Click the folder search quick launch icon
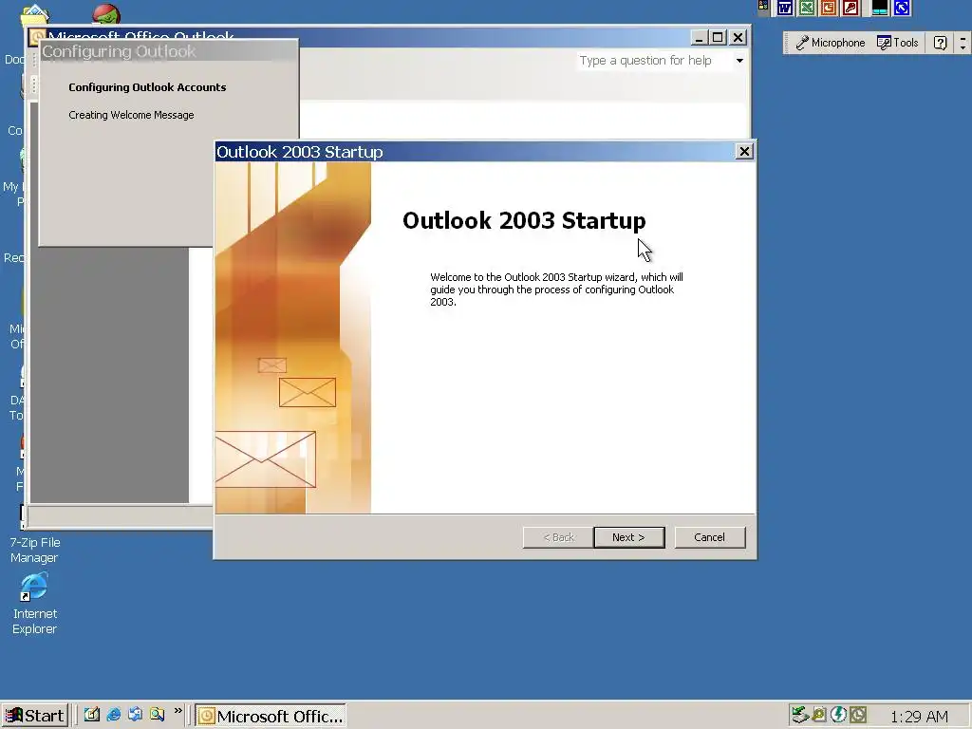This screenshot has width=972, height=729. tap(157, 715)
